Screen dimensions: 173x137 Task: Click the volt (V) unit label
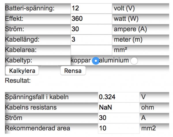pyautogui.click(x=124, y=8)
